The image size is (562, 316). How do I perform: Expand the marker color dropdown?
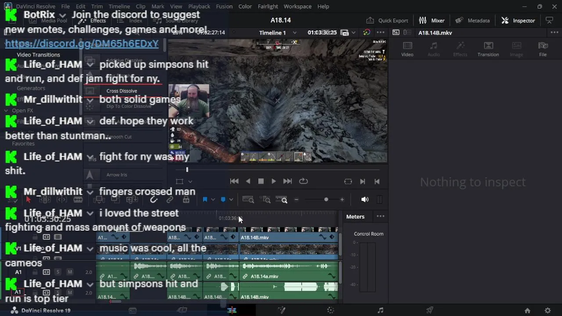[x=231, y=200]
